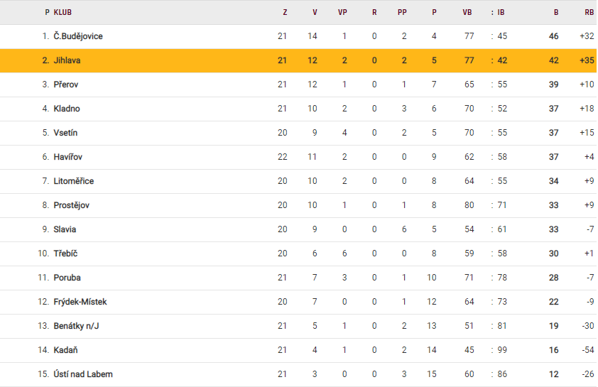Click the PP column header
Image resolution: width=598 pixels, height=387 pixels.
402,12
